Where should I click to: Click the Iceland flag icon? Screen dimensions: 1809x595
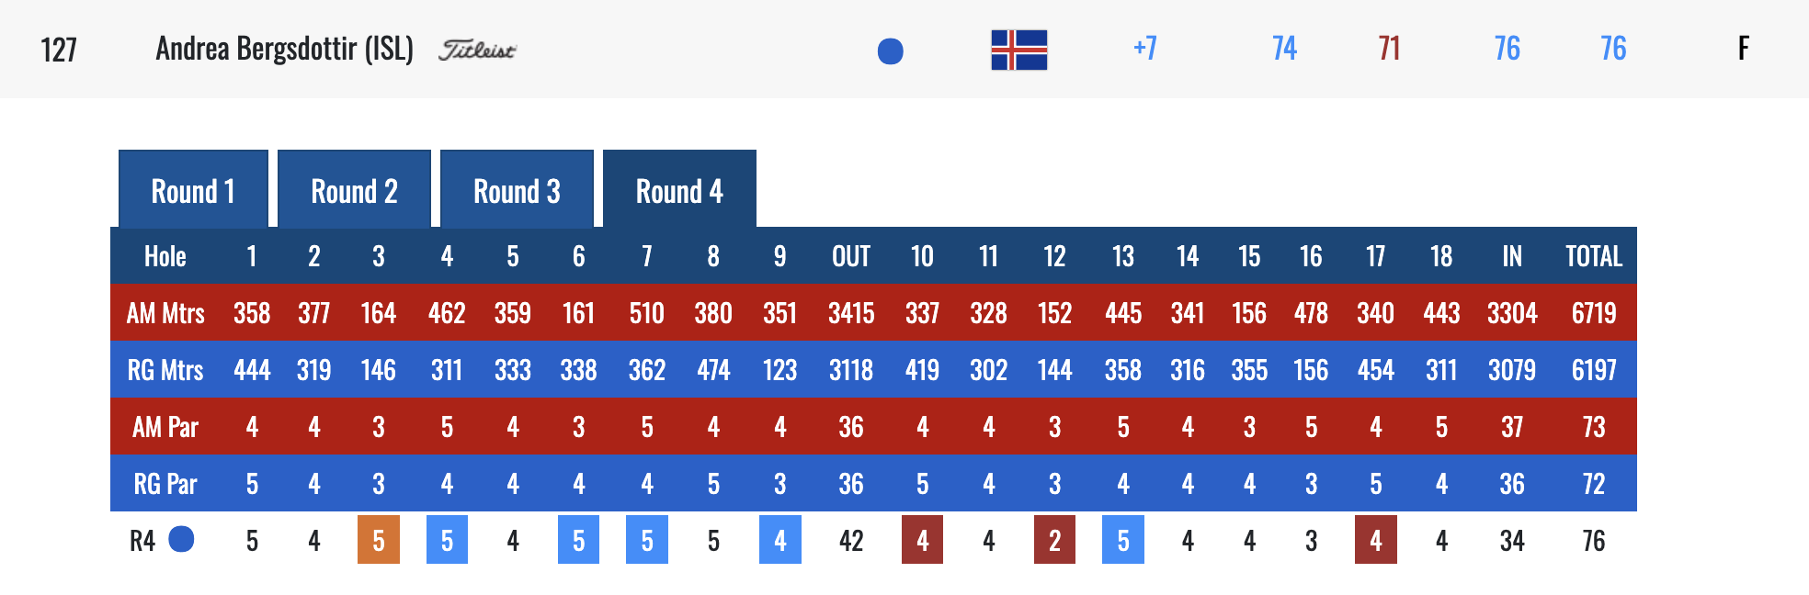[x=1018, y=50]
